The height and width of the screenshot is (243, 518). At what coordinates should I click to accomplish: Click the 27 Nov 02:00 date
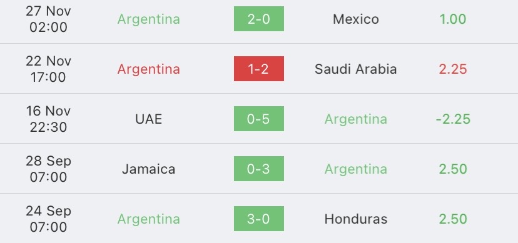49,19
